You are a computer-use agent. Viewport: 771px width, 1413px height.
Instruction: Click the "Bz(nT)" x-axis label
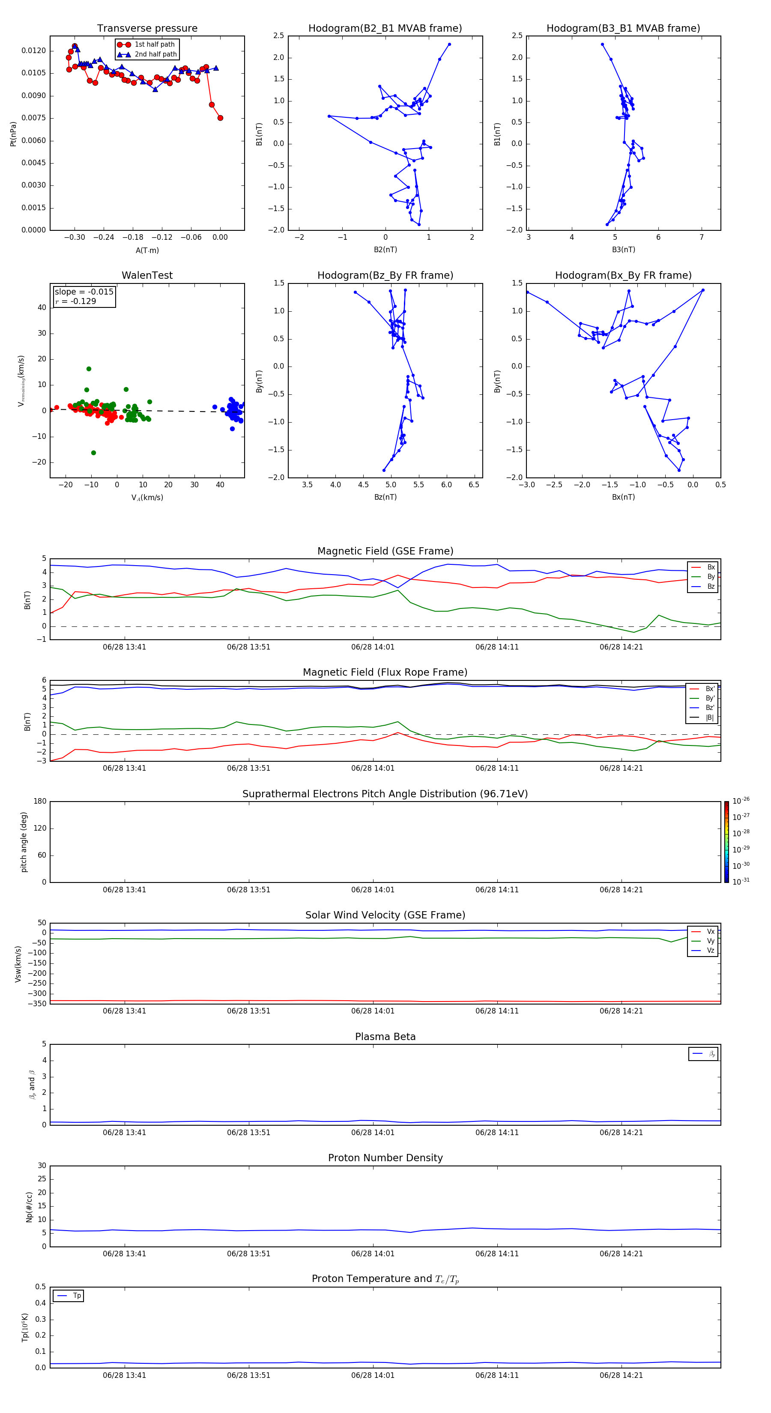[x=385, y=497]
